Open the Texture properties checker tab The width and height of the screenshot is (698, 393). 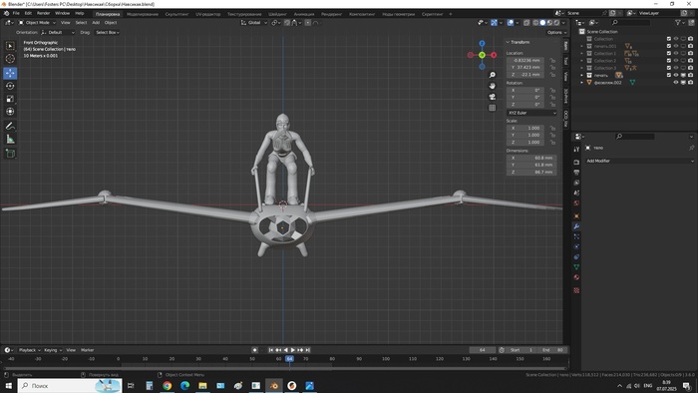(x=576, y=290)
